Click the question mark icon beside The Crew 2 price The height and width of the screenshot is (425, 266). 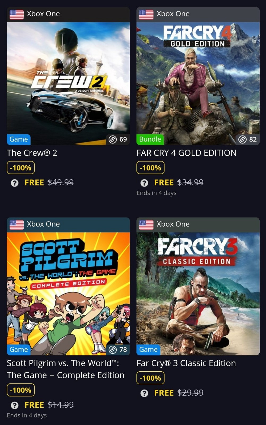tap(15, 183)
